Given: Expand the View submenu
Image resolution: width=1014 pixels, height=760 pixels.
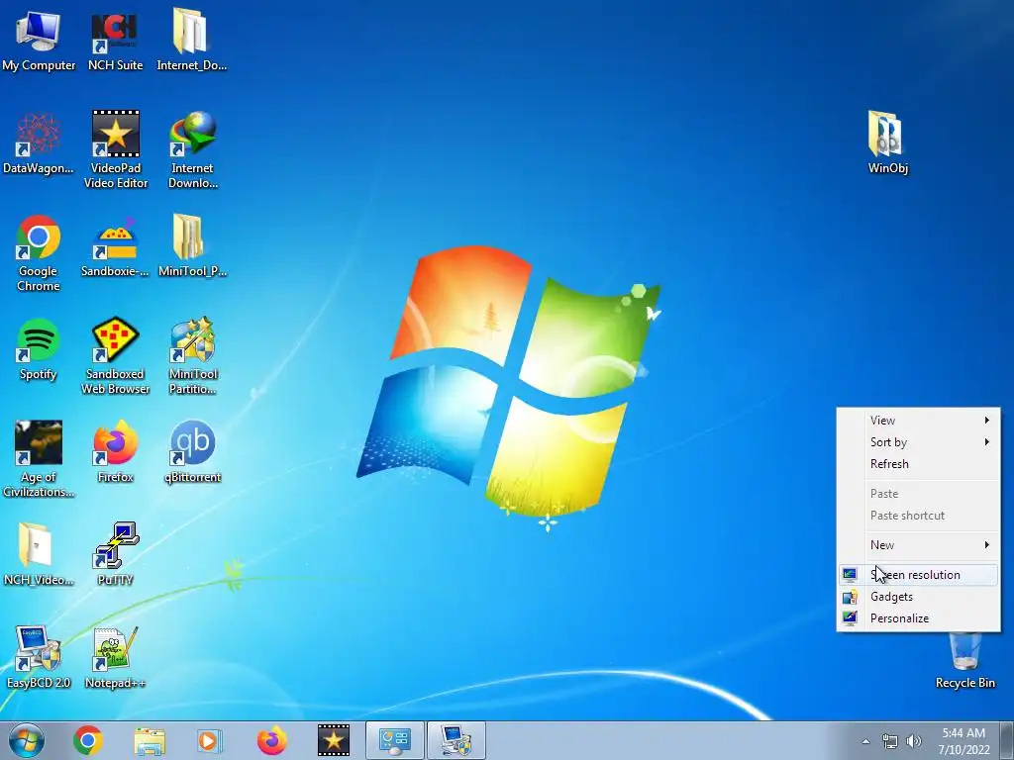Looking at the screenshot, I should tap(918, 420).
